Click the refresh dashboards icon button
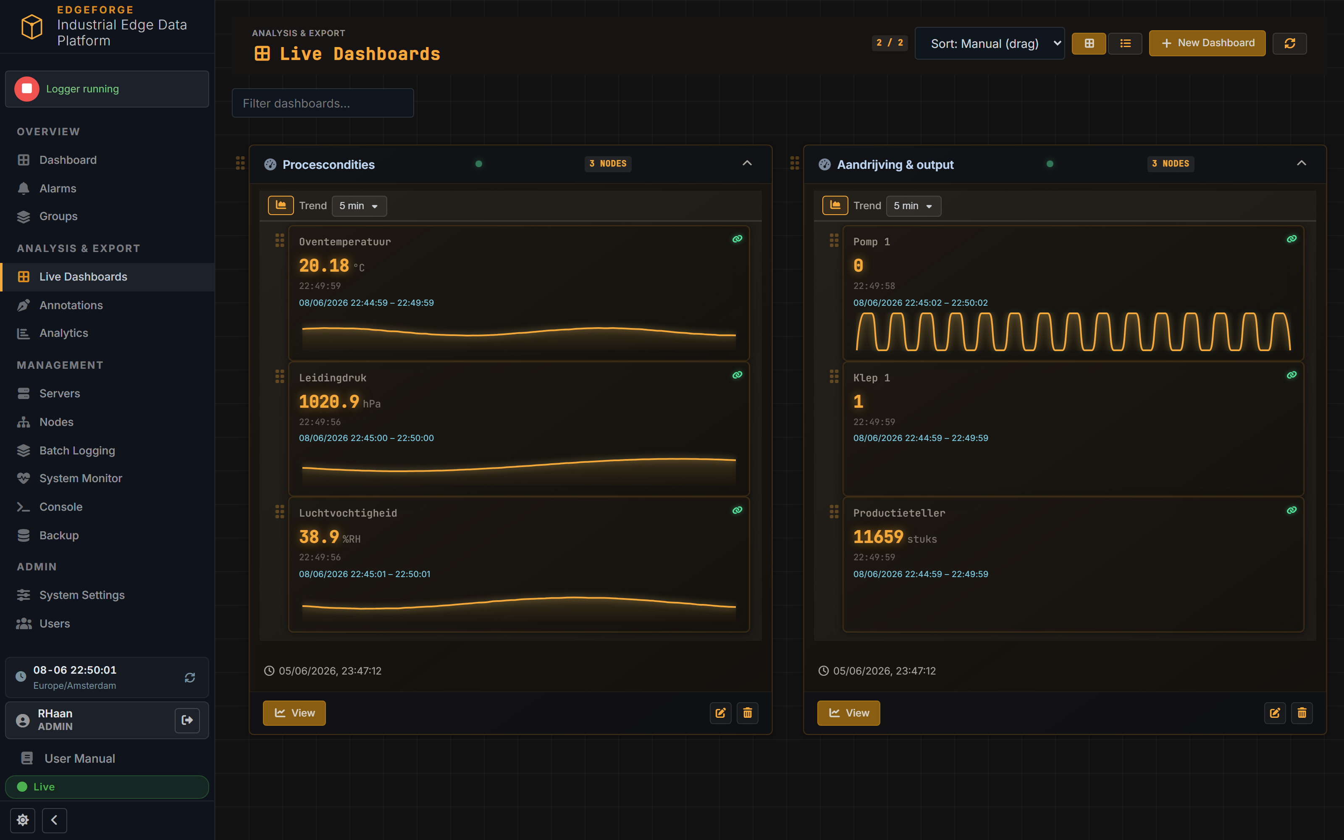The width and height of the screenshot is (1344, 840). coord(1289,43)
